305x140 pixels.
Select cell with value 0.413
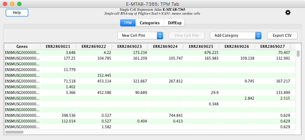pyautogui.click(x=165, y=121)
